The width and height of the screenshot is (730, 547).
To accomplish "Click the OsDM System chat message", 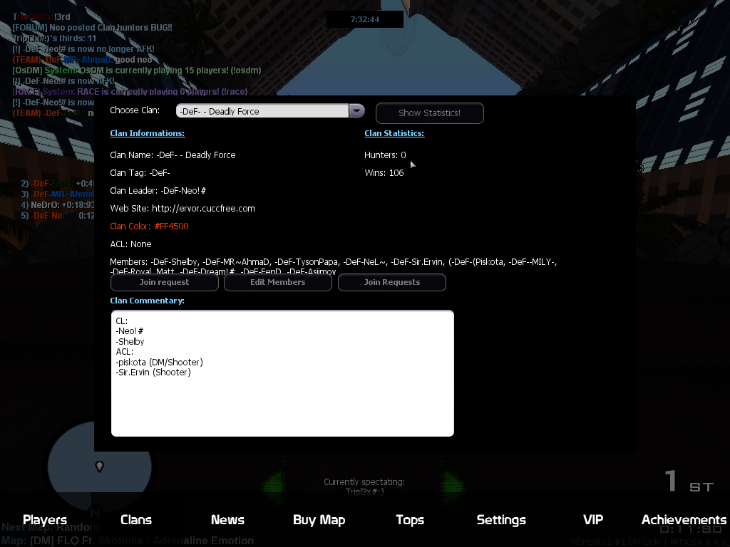I will coord(136,71).
